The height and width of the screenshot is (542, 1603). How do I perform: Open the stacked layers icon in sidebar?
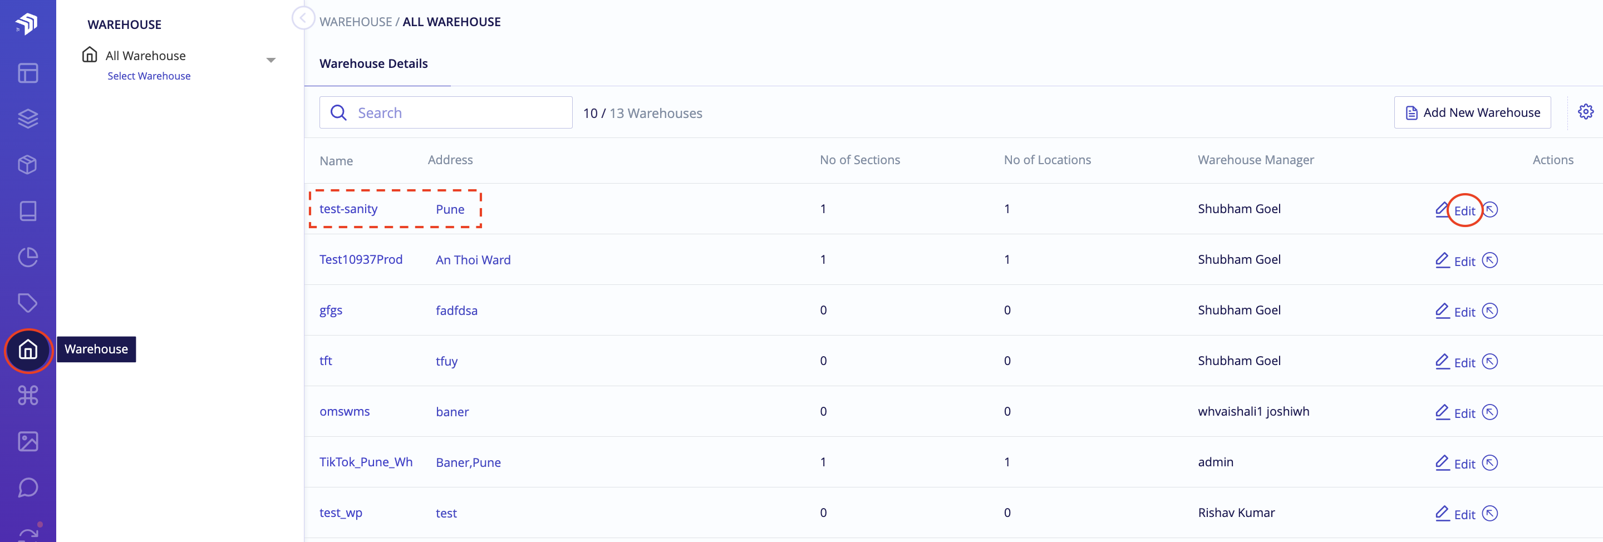tap(28, 119)
